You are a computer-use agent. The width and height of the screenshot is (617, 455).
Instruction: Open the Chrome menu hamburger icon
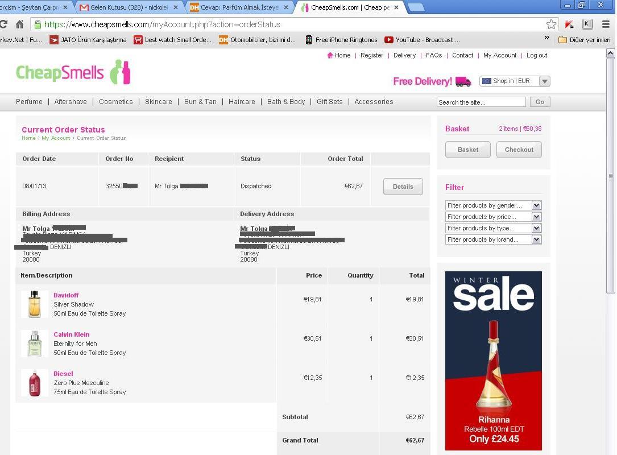coord(606,24)
